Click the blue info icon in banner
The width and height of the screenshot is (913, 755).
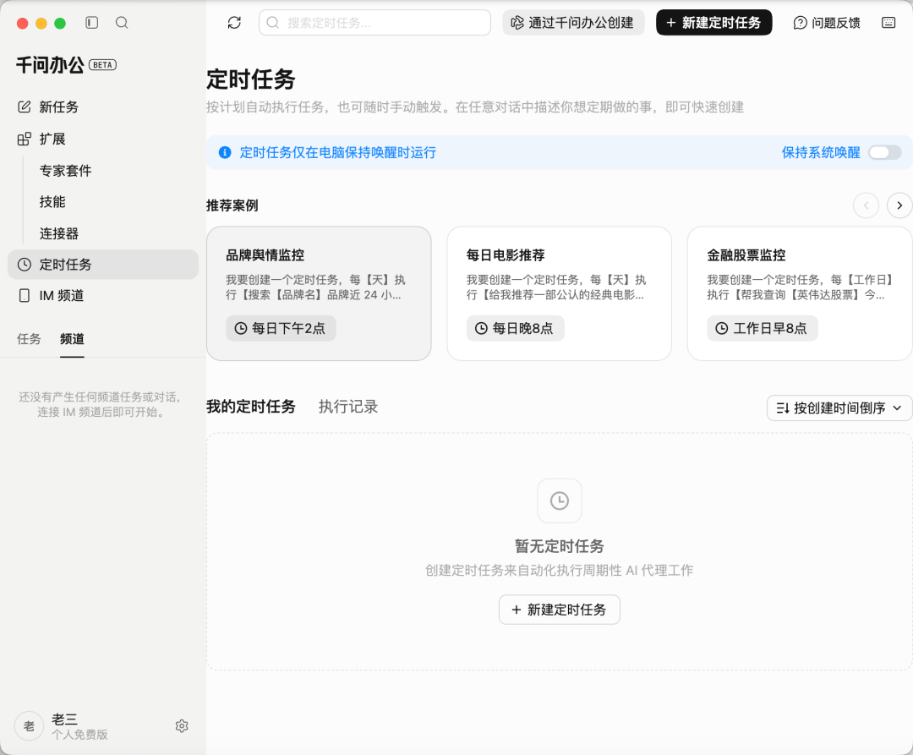(225, 152)
